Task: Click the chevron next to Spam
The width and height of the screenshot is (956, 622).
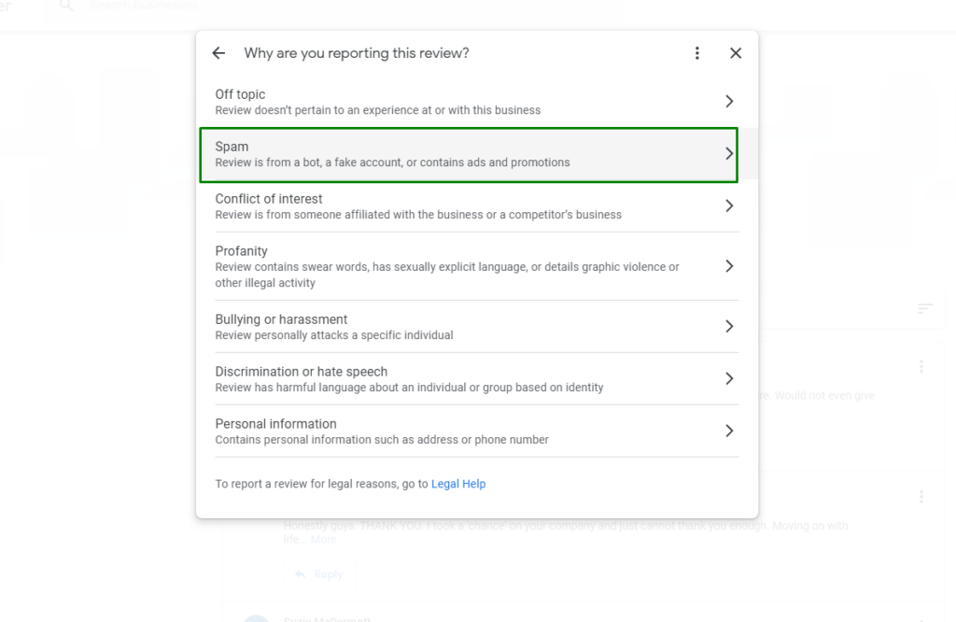Action: tap(730, 153)
